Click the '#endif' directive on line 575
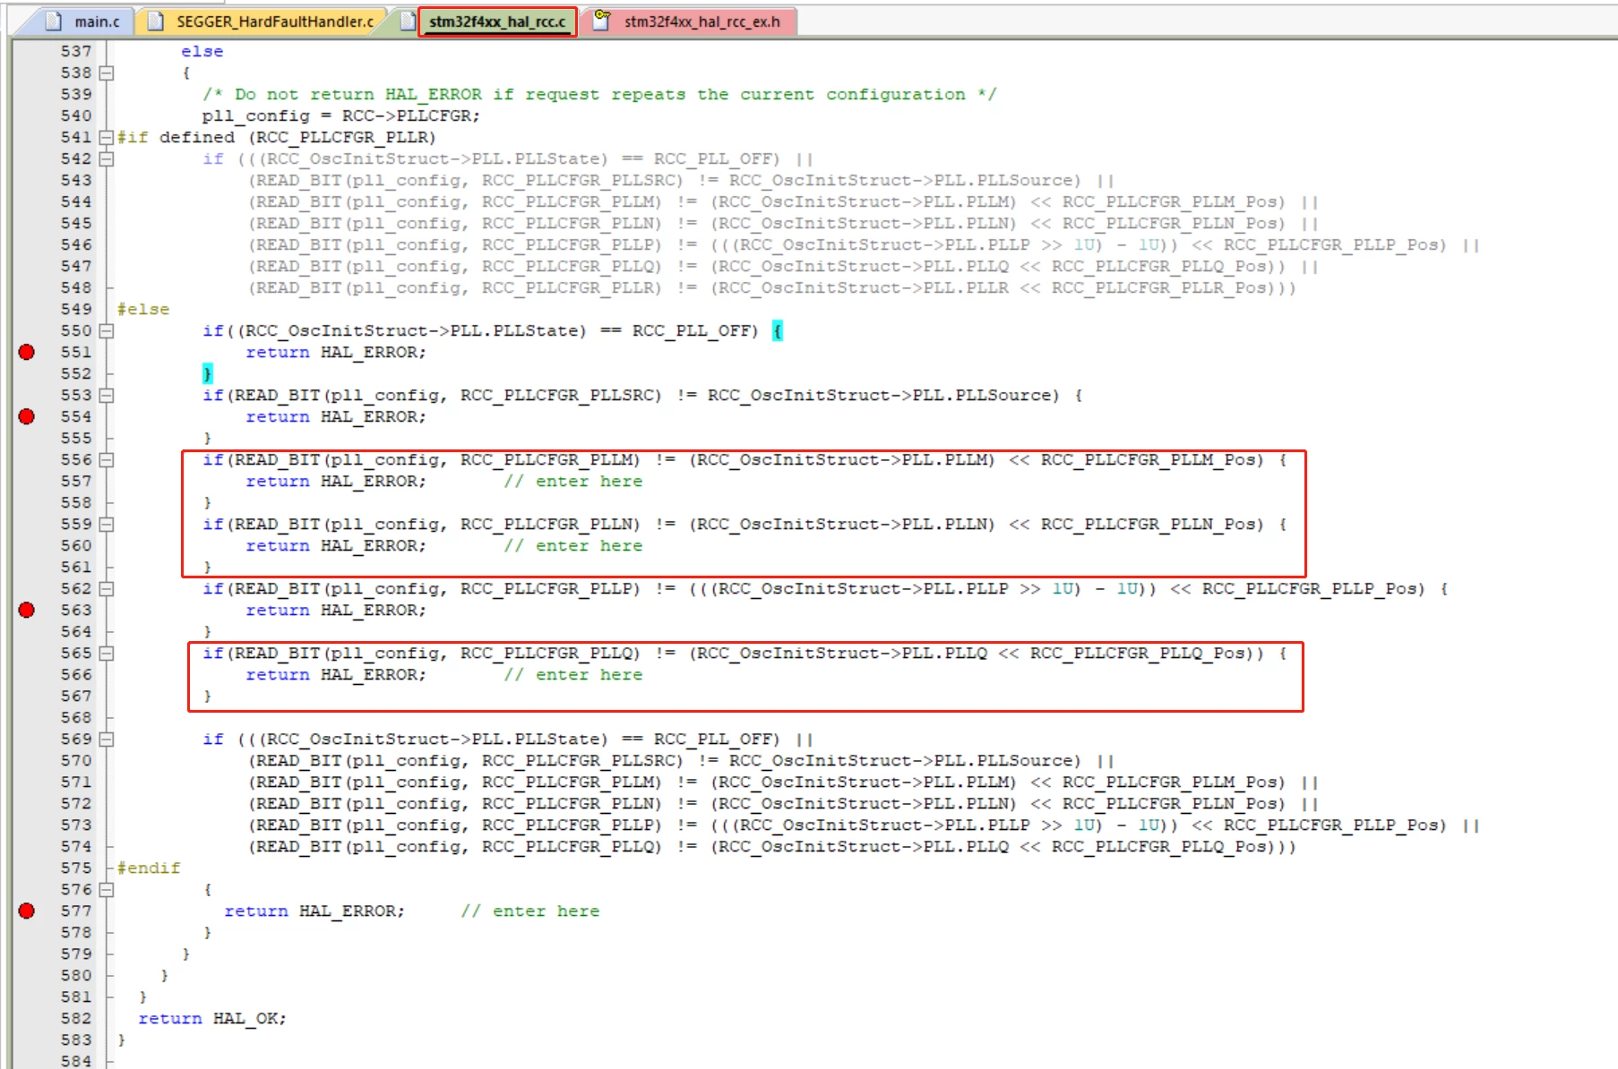1618x1069 pixels. tap(149, 868)
